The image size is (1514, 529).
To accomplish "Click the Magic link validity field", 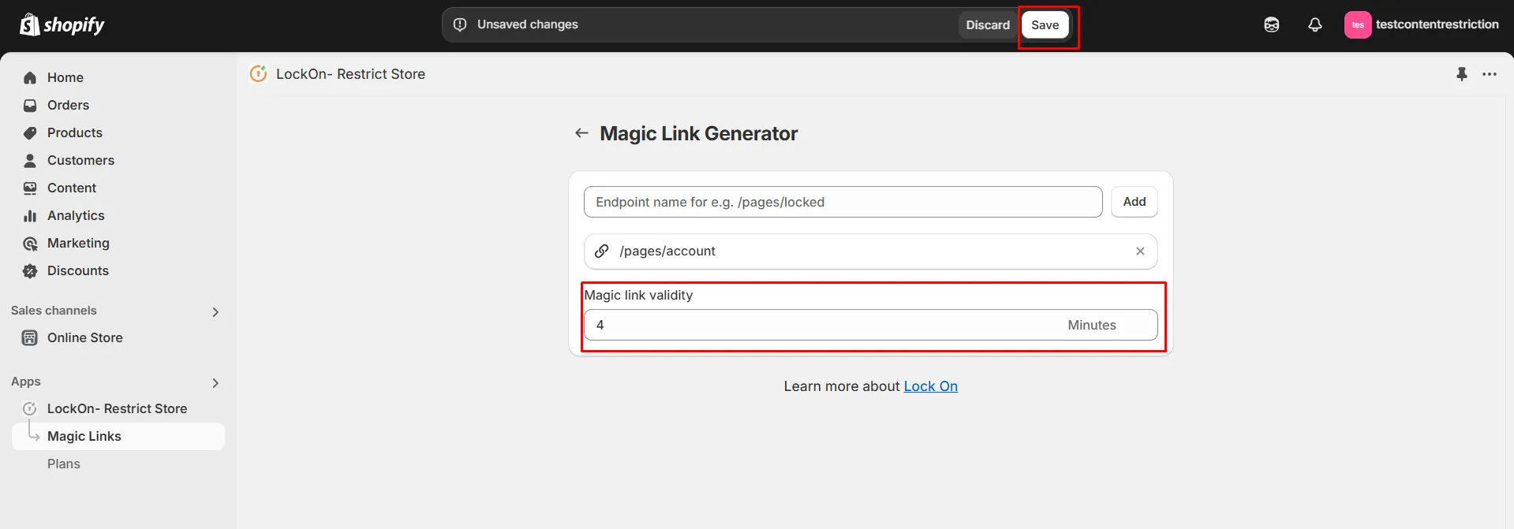I will click(x=870, y=325).
